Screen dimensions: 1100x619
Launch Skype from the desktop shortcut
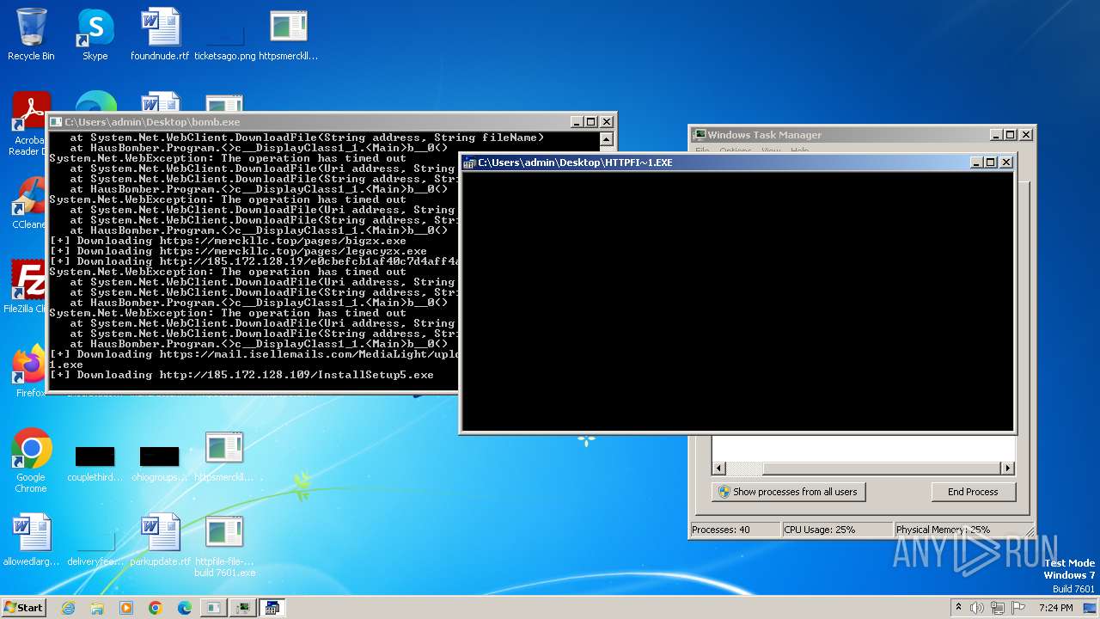[95, 34]
